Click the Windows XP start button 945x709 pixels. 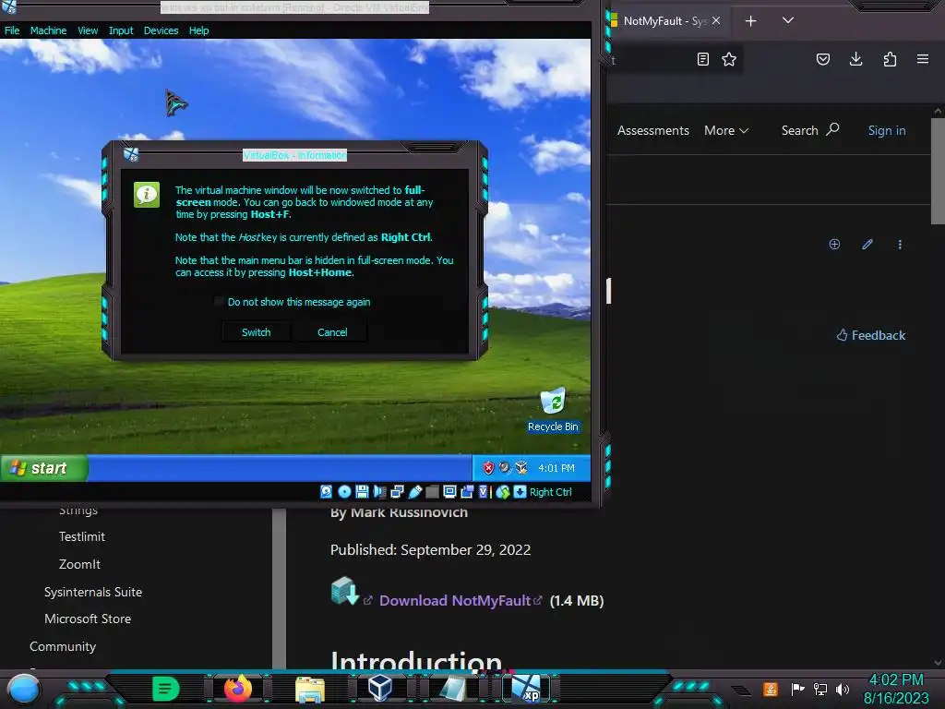coord(44,468)
